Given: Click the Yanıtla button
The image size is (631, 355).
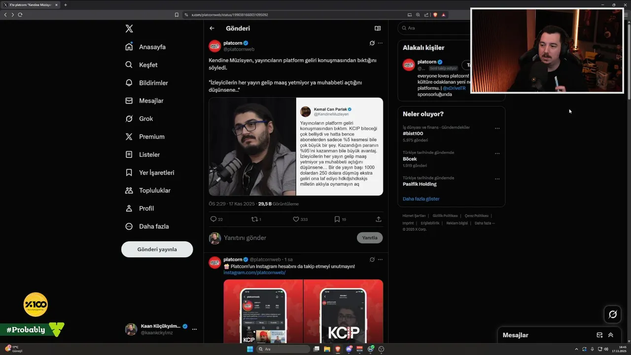Looking at the screenshot, I should pyautogui.click(x=370, y=238).
